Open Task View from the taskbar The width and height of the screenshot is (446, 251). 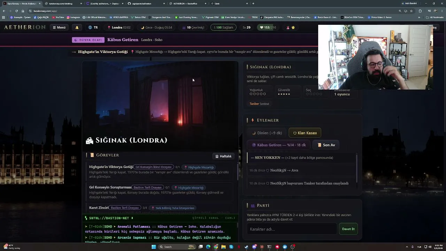click(x=201, y=247)
